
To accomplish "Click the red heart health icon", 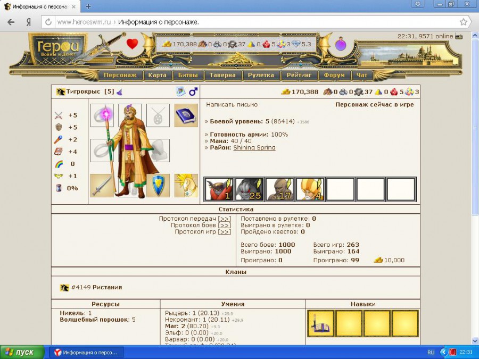I will (x=133, y=44).
